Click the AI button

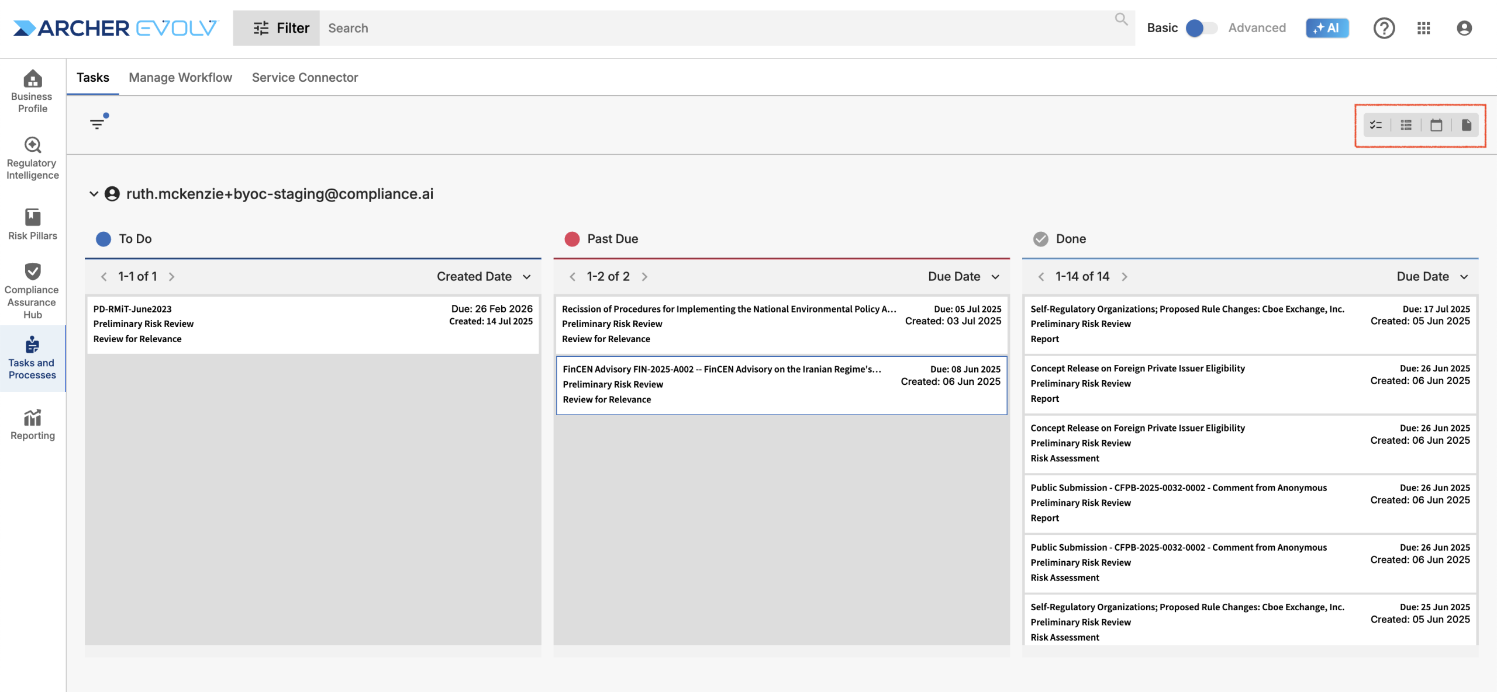(x=1327, y=28)
